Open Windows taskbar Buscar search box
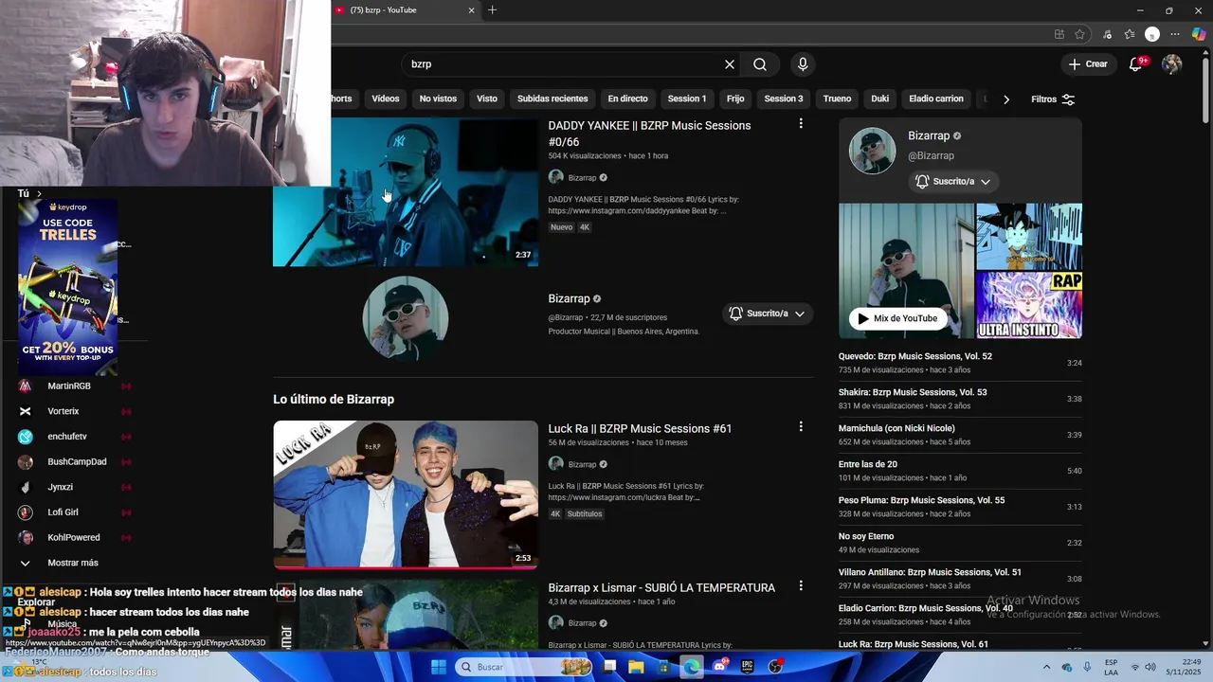 pyautogui.click(x=524, y=667)
